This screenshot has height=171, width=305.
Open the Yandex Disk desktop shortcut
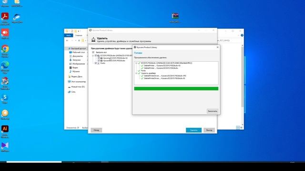pos(17,19)
